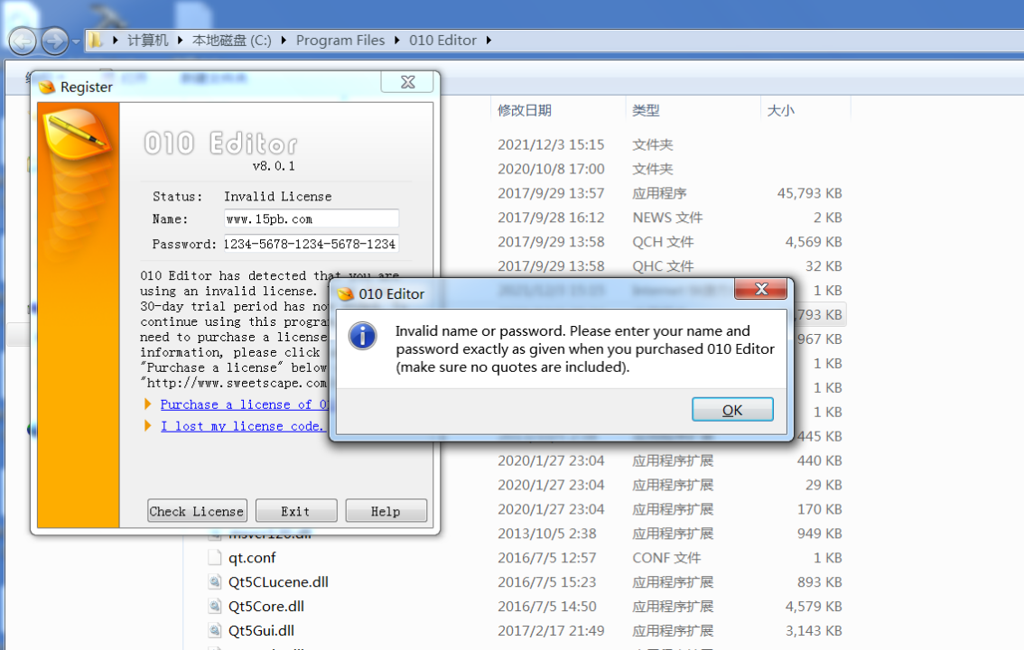Click the Check License button

click(x=197, y=511)
